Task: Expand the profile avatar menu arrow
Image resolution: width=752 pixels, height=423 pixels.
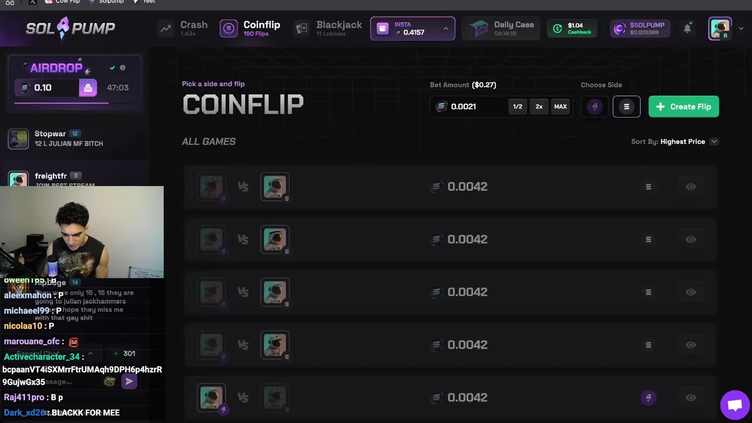Action: pos(741,28)
